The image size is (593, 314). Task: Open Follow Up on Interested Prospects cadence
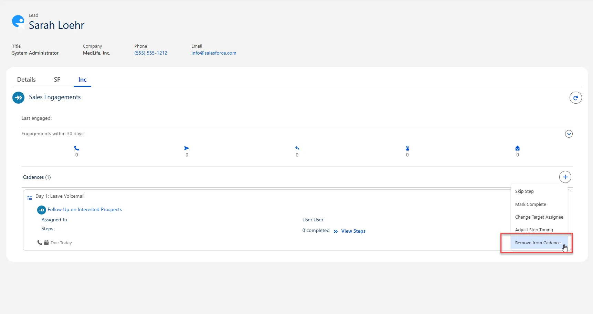coord(84,210)
